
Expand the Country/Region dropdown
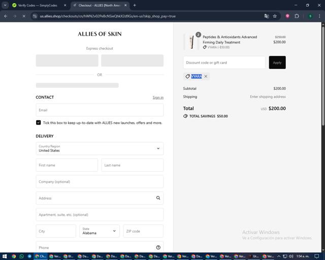[100, 148]
